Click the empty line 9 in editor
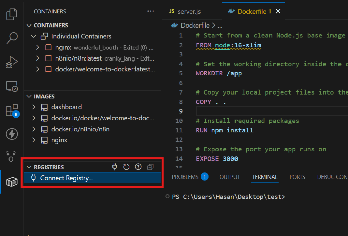Viewport: 348px width, 236px height. (x=272, y=111)
